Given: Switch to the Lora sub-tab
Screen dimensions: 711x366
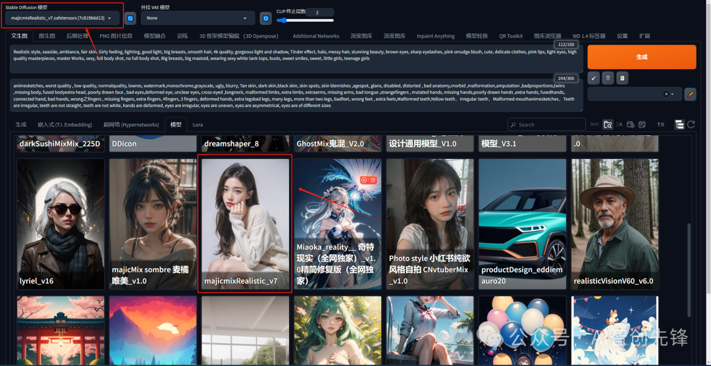Looking at the screenshot, I should 197,124.
